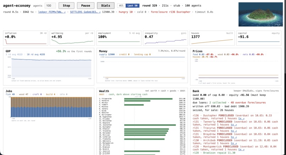286x155 pixels.
Task: Click the 'build 4' jobs legend
Action: coord(50,94)
